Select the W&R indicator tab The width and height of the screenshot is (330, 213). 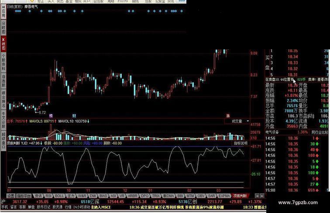point(82,196)
